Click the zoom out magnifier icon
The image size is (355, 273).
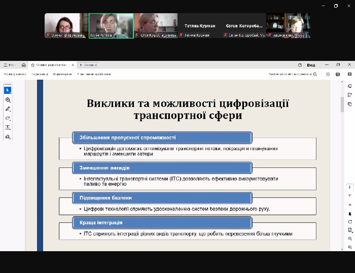(350, 247)
